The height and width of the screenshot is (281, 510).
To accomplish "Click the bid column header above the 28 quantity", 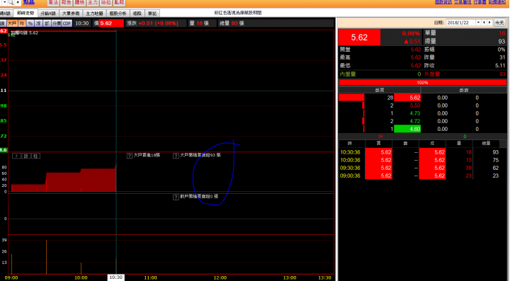I will pos(380,90).
